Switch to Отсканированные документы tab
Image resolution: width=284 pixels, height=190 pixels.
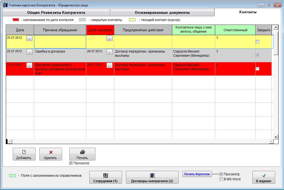tap(162, 12)
